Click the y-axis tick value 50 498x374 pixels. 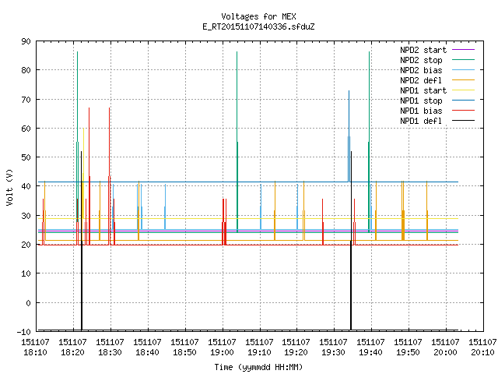(x=26, y=157)
